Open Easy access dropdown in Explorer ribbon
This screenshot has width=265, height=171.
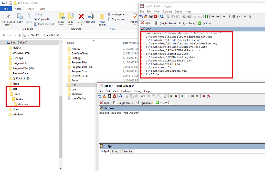(x=117, y=19)
